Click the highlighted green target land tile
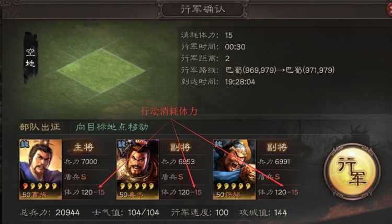Image resolution: width=392 pixels, height=224 pixels. coord(101,70)
